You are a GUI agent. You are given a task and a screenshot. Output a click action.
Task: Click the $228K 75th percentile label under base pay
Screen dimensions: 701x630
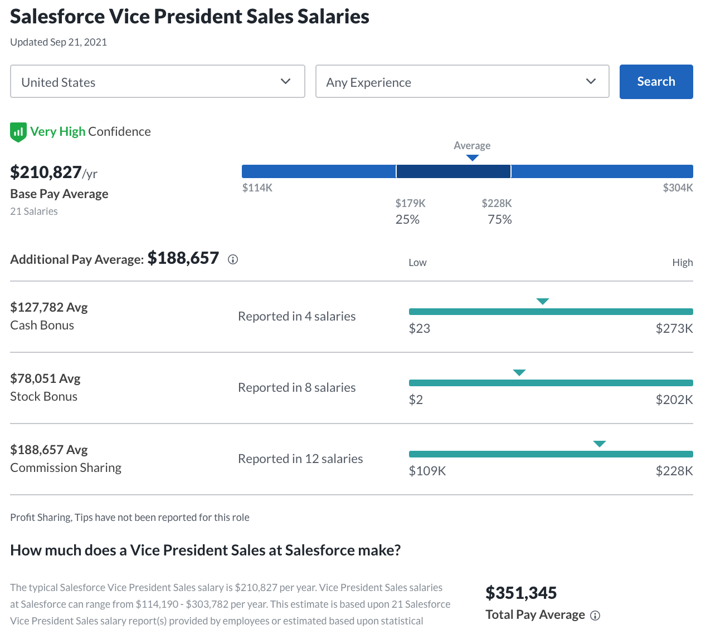[497, 204]
